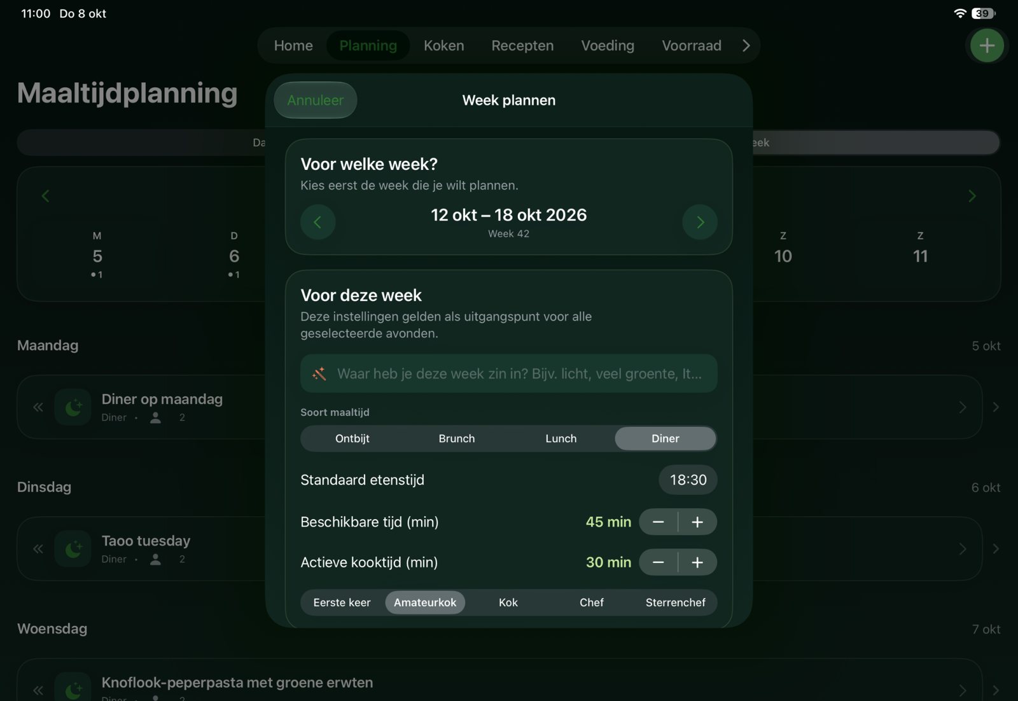1018x701 pixels.
Task: Click double-chevron on Knoflook-peperpasta card
Action: click(38, 690)
